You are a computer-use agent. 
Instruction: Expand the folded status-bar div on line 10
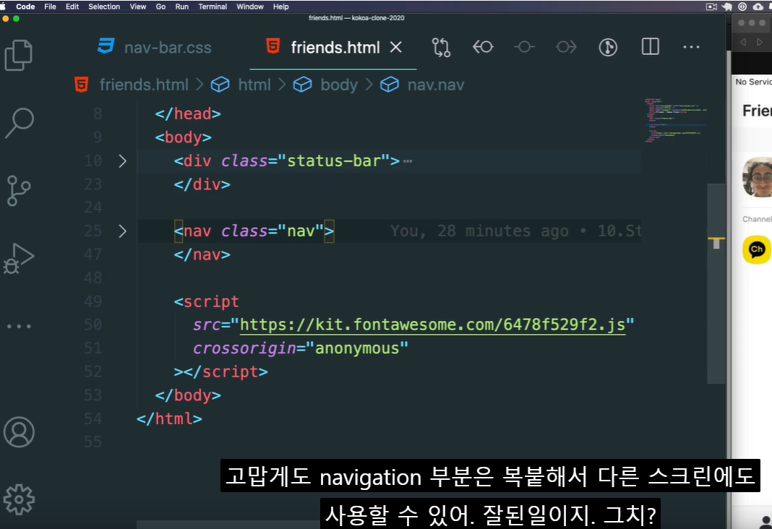[x=123, y=161]
